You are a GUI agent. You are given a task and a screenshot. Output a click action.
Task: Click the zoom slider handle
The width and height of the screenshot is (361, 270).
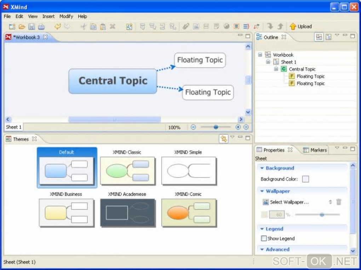[x=216, y=127]
